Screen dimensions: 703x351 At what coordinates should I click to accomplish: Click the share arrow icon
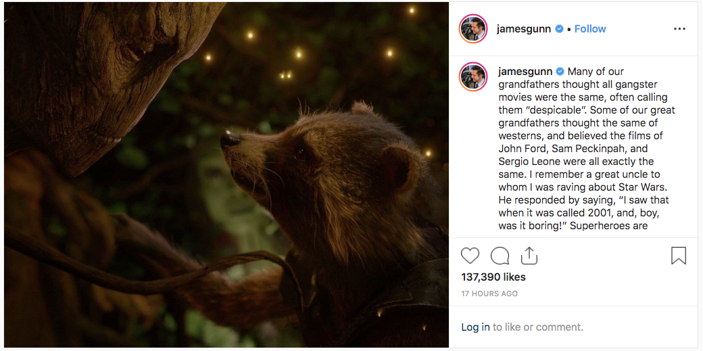tap(529, 255)
